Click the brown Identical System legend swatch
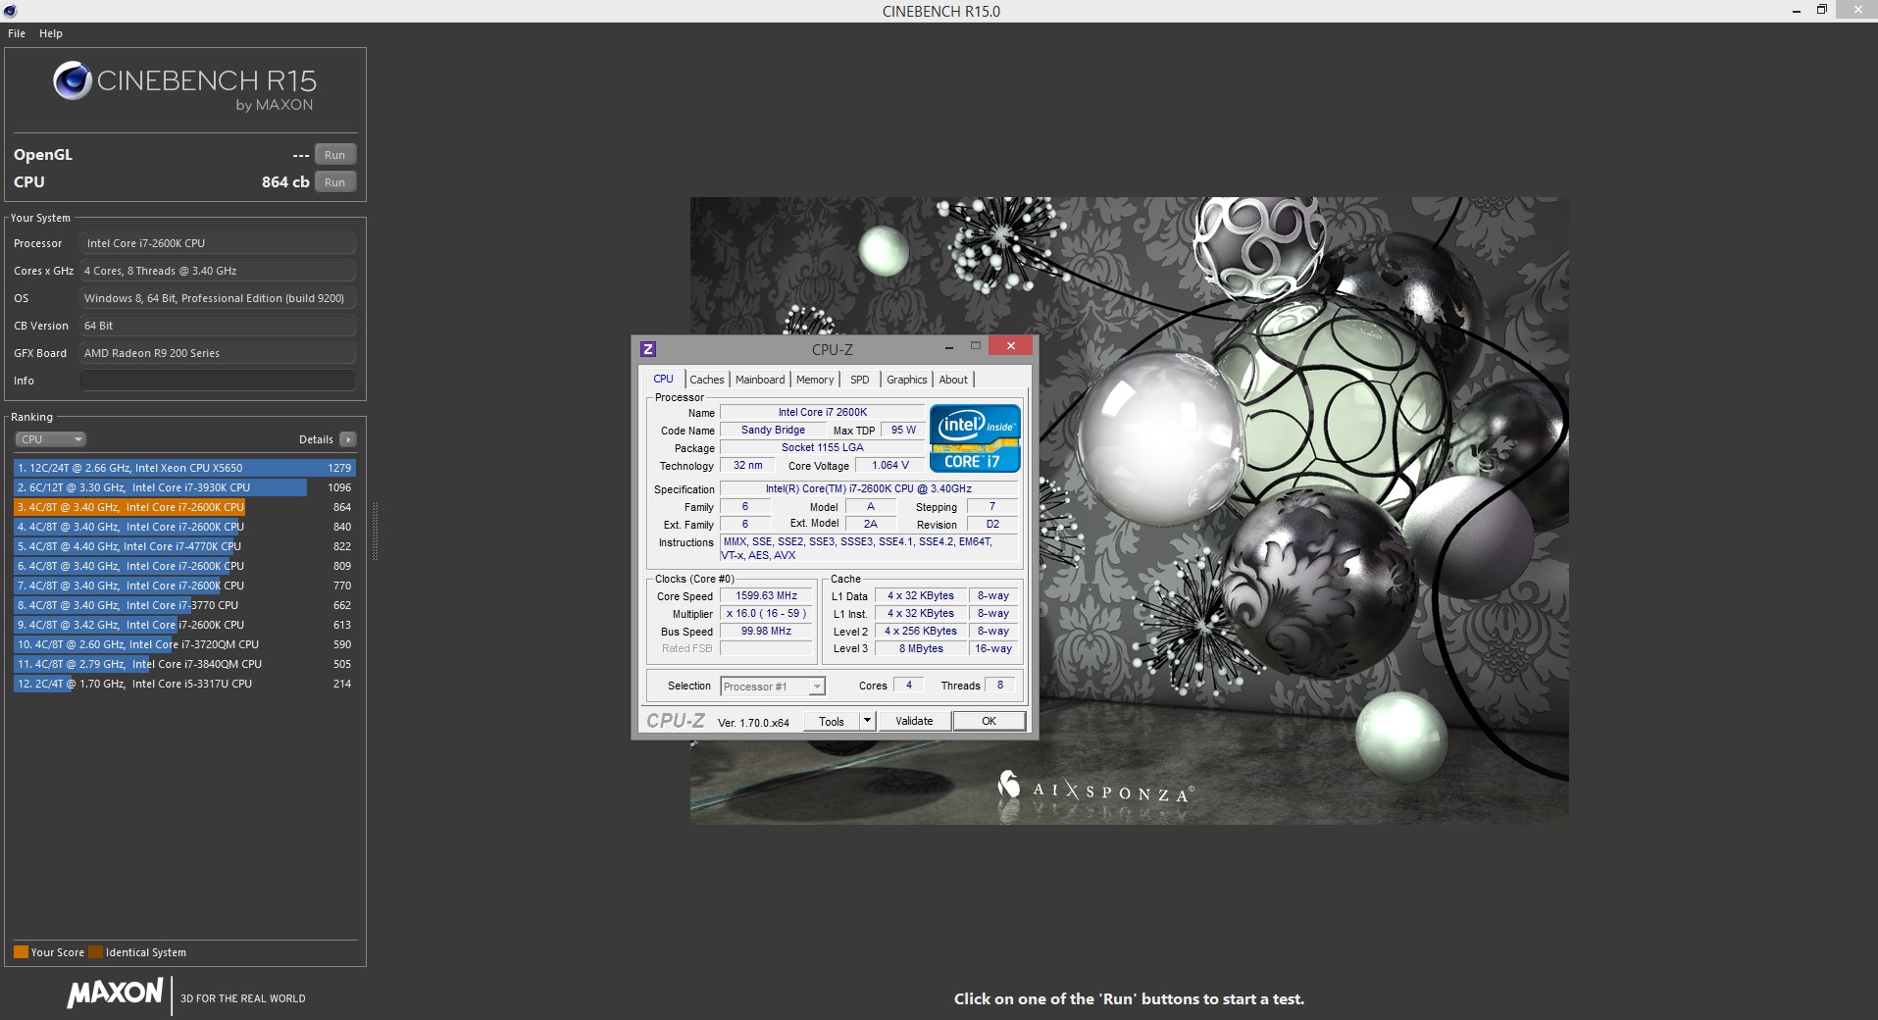 tap(95, 952)
